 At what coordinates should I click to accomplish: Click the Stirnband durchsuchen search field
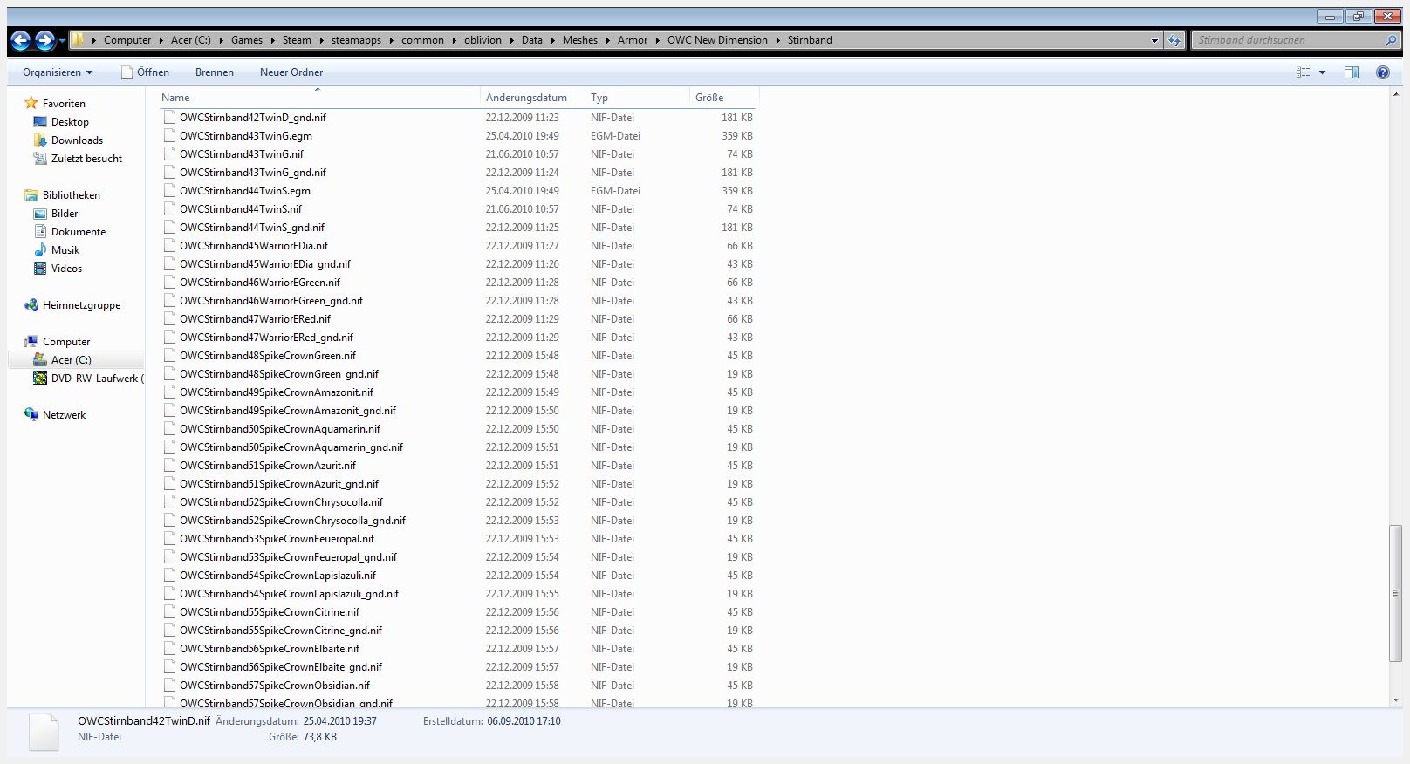[1288, 40]
